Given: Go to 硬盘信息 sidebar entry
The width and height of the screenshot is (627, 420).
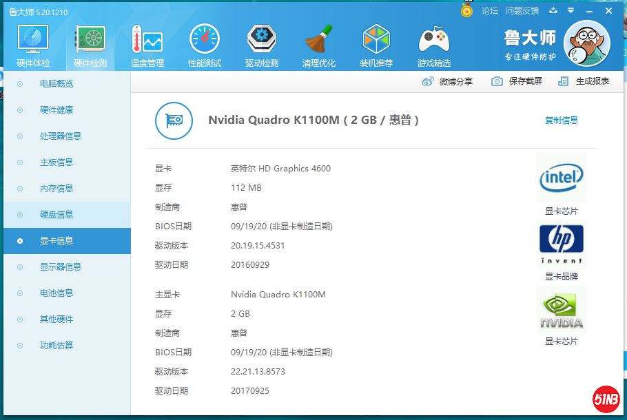Looking at the screenshot, I should click(56, 215).
